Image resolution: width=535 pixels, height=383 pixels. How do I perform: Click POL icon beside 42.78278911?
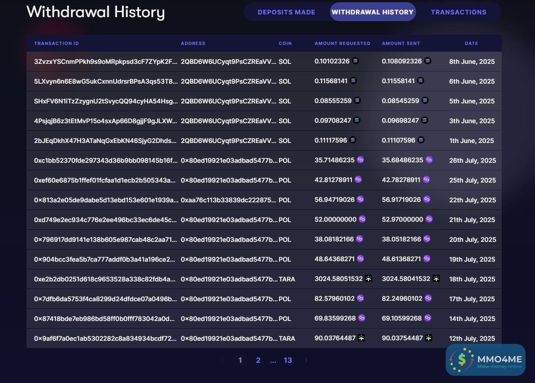pyautogui.click(x=426, y=179)
